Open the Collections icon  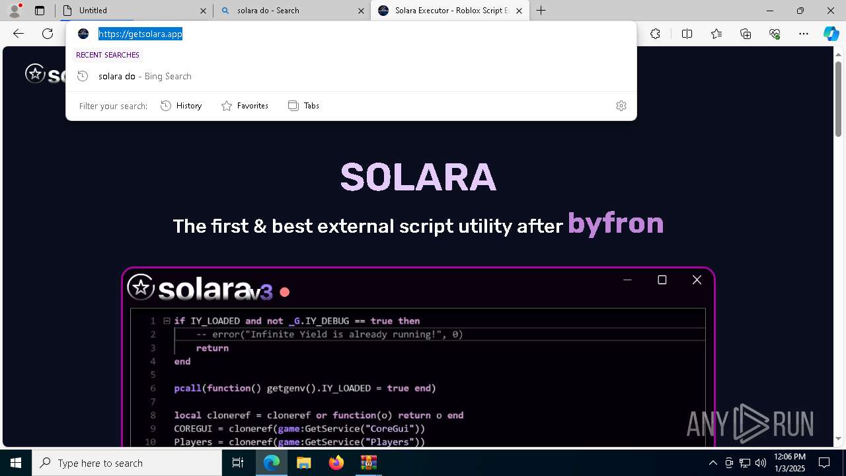(746, 34)
